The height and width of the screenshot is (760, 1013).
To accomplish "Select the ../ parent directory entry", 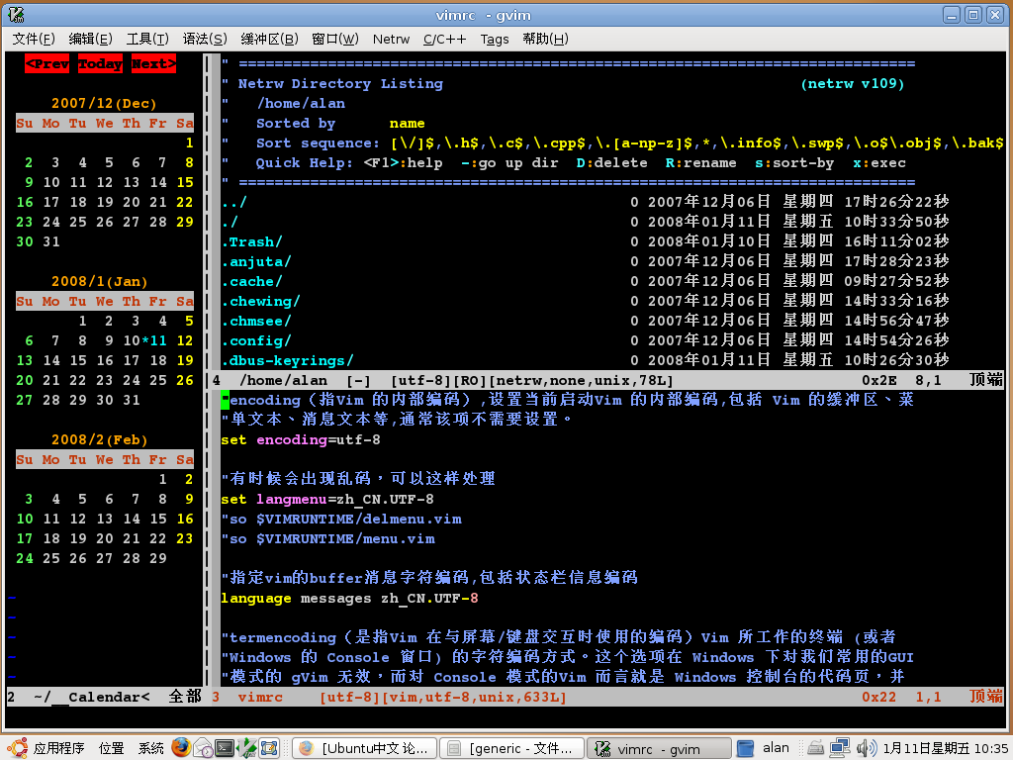I will 233,202.
